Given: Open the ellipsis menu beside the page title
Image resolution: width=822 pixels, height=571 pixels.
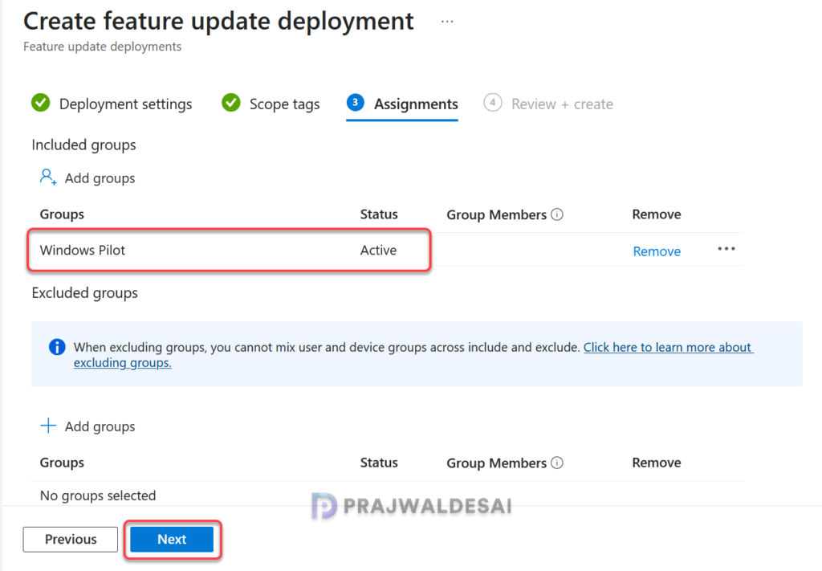Looking at the screenshot, I should (446, 22).
